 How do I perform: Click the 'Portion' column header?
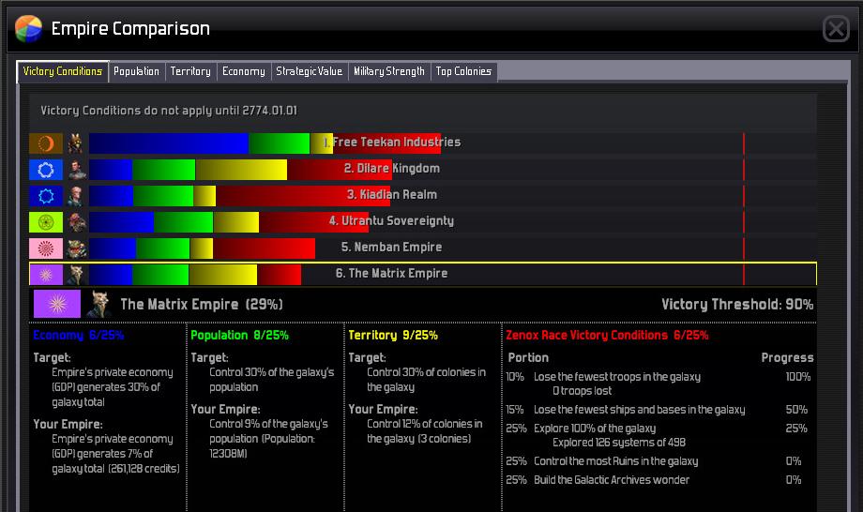[528, 358]
